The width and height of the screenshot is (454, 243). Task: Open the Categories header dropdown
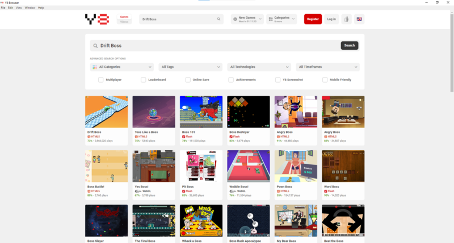tap(281, 19)
